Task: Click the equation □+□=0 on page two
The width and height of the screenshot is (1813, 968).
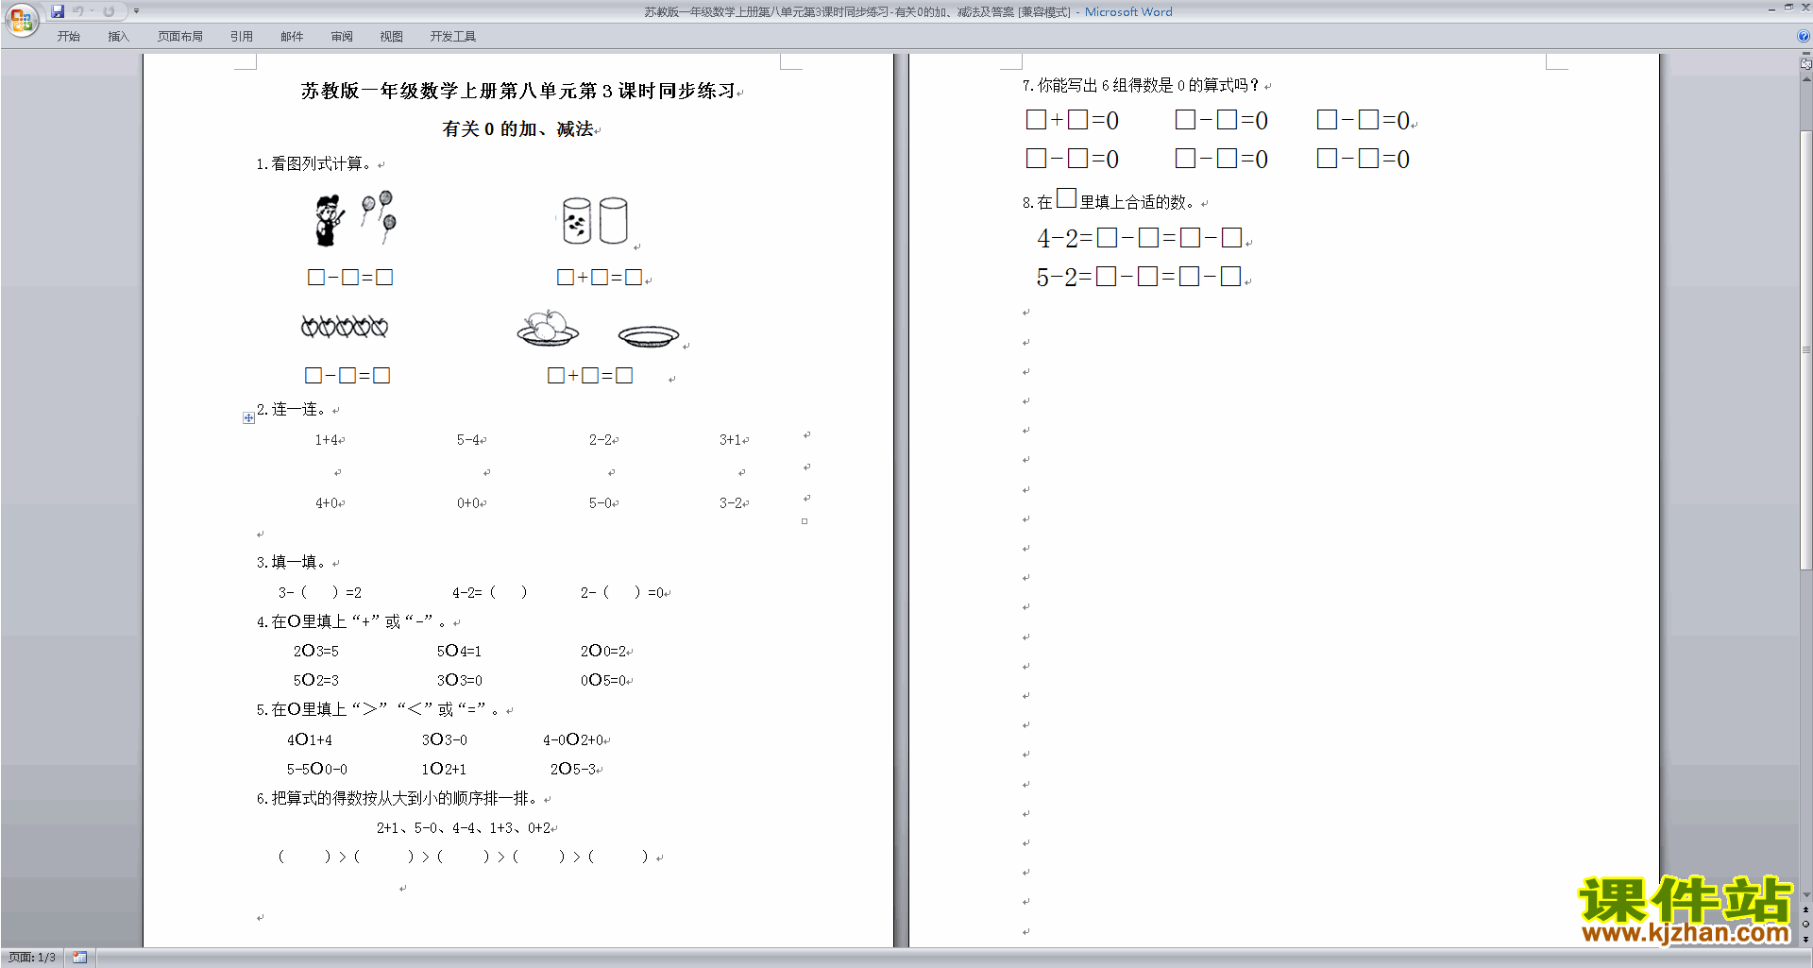Action: click(1073, 120)
